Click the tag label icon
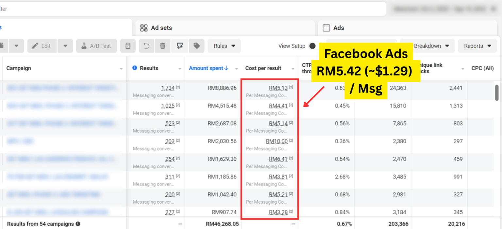 point(196,46)
